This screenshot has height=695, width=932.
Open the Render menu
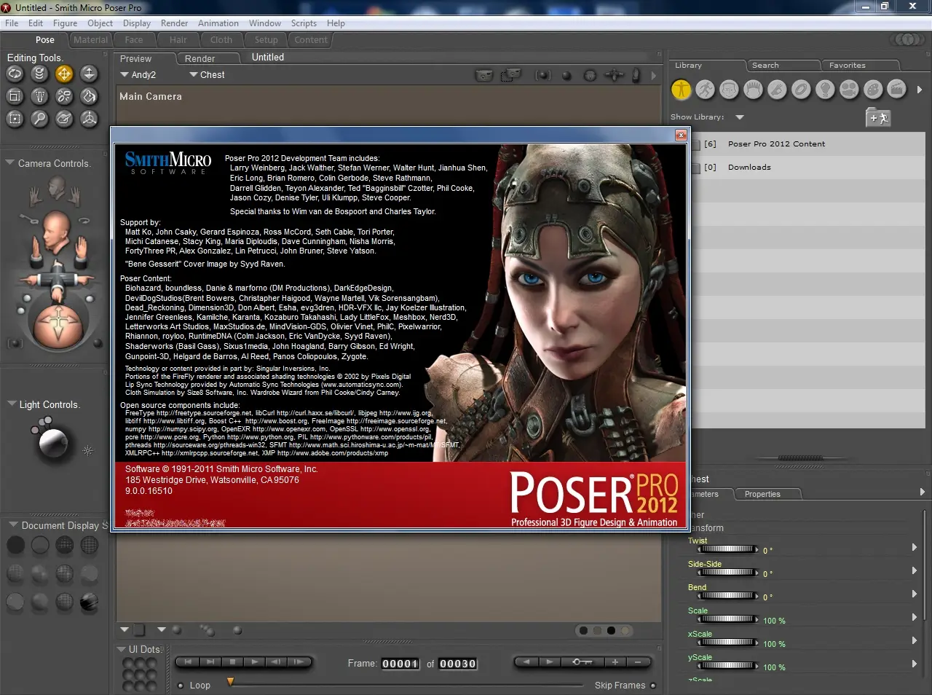[x=174, y=23]
